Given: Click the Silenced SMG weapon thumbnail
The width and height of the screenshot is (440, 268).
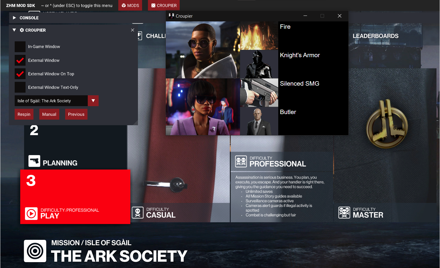Looking at the screenshot, I should (x=259, y=92).
